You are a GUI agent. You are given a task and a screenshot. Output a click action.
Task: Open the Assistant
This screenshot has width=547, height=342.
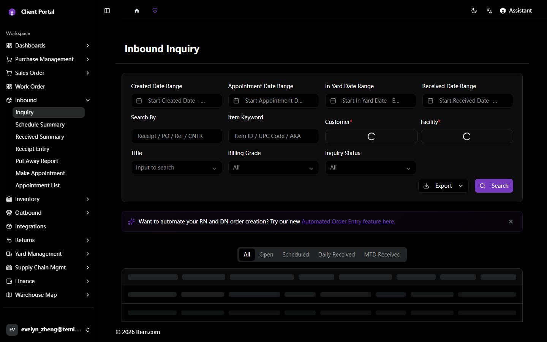(x=516, y=11)
